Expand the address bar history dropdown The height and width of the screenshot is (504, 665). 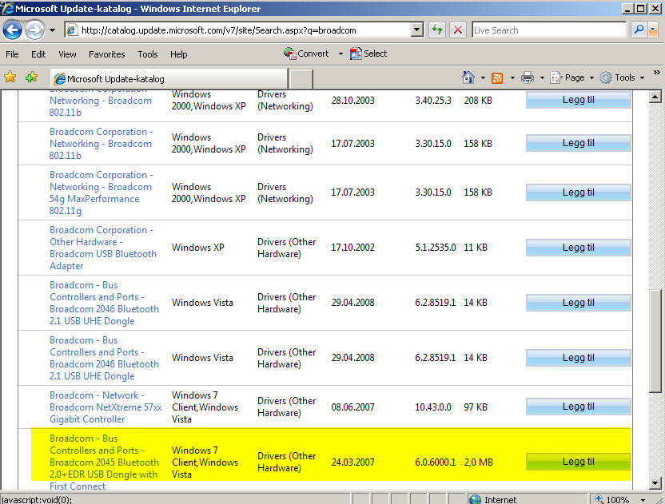click(x=417, y=30)
